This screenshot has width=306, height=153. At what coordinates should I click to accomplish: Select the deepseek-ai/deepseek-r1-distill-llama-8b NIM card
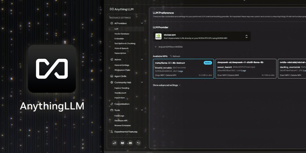(x=246, y=69)
